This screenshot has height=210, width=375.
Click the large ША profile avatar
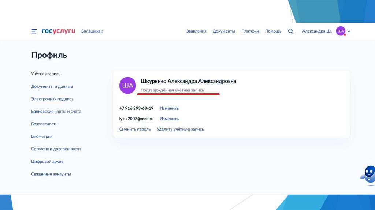tap(127, 86)
